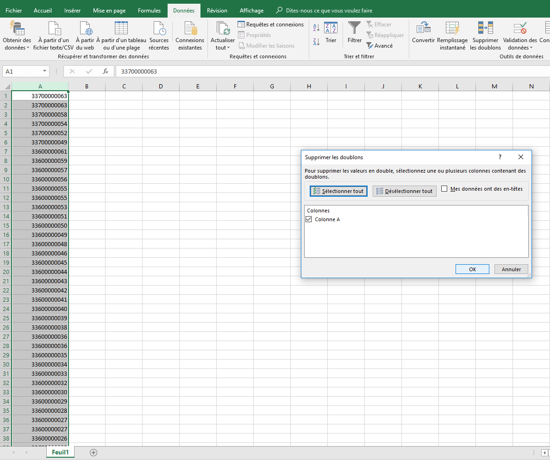Click the Name Box showing A1
This screenshot has height=460, width=550.
[x=22, y=71]
